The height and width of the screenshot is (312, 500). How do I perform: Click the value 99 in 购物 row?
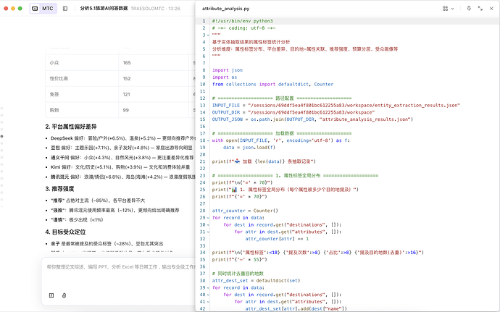tap(147, 110)
